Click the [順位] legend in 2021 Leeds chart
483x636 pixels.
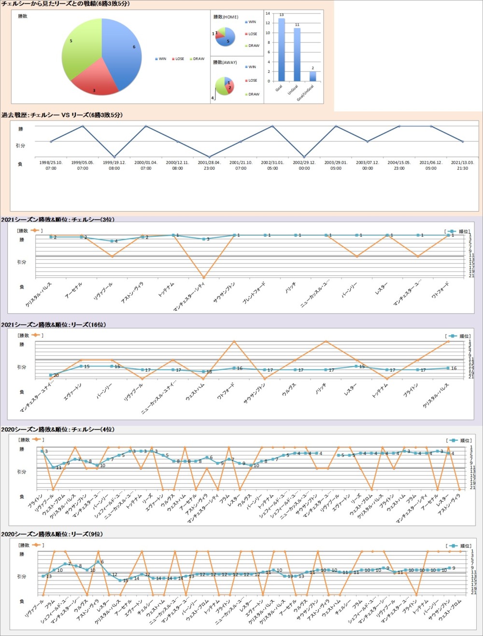point(457,336)
